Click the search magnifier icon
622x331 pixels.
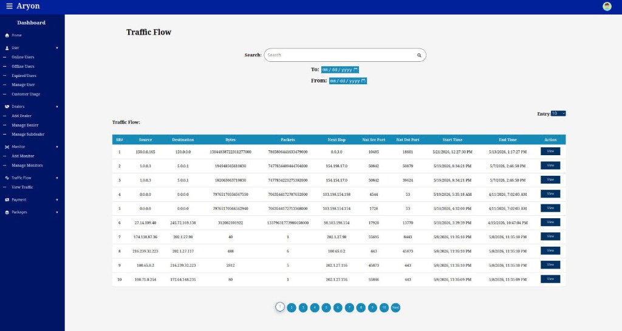[x=419, y=55]
